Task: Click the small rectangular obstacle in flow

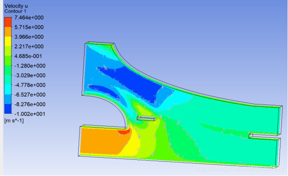Action: [x=146, y=119]
